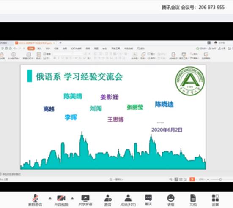Open meeting settings
This screenshot has width=233, height=208.
point(215,200)
